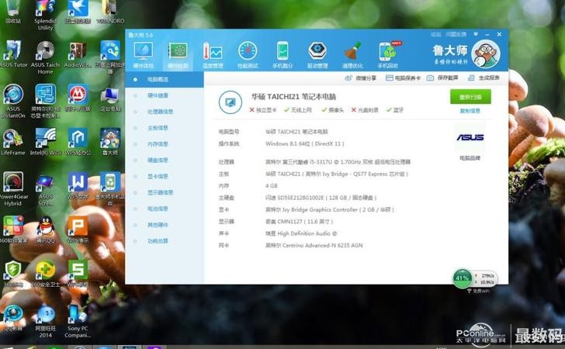
Task: Click the Windows 8.1 64位 operating system text
Action: pos(305,143)
